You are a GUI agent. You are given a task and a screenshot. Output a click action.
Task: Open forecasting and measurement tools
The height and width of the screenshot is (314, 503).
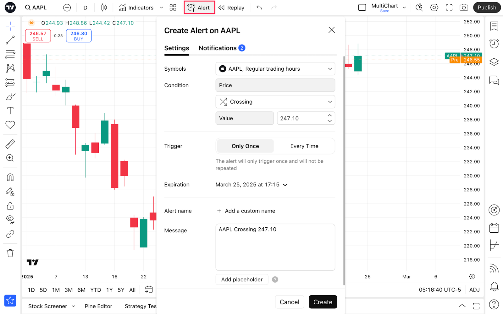point(10,83)
